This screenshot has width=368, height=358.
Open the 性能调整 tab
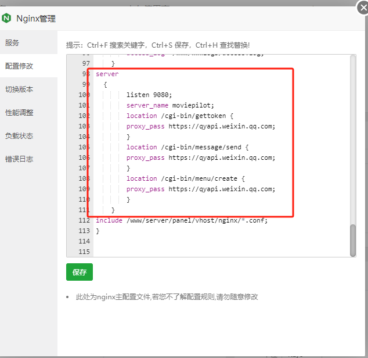19,112
